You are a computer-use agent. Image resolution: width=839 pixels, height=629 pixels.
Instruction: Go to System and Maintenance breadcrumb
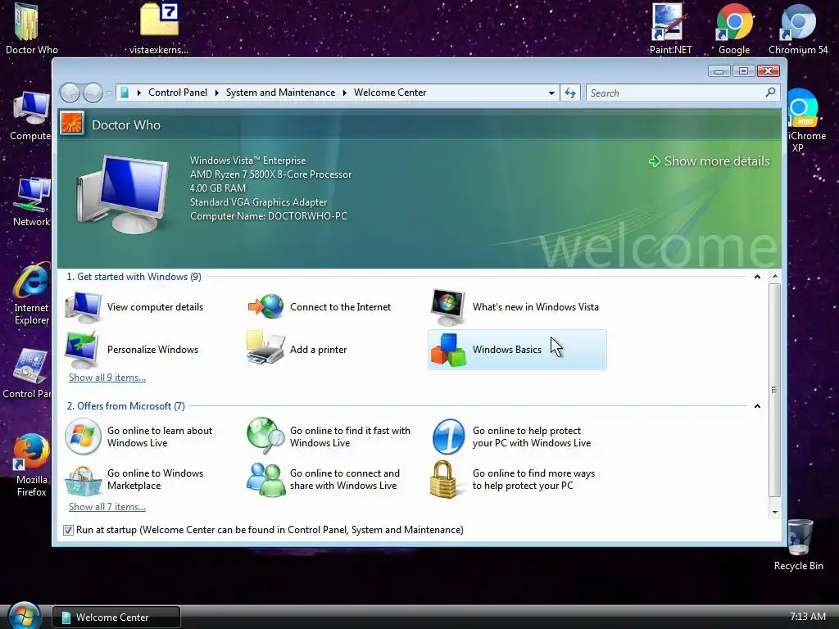tap(280, 93)
